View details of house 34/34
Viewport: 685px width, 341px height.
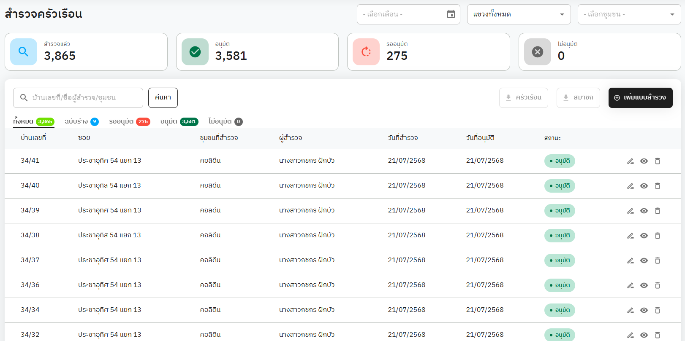pyautogui.click(x=644, y=310)
